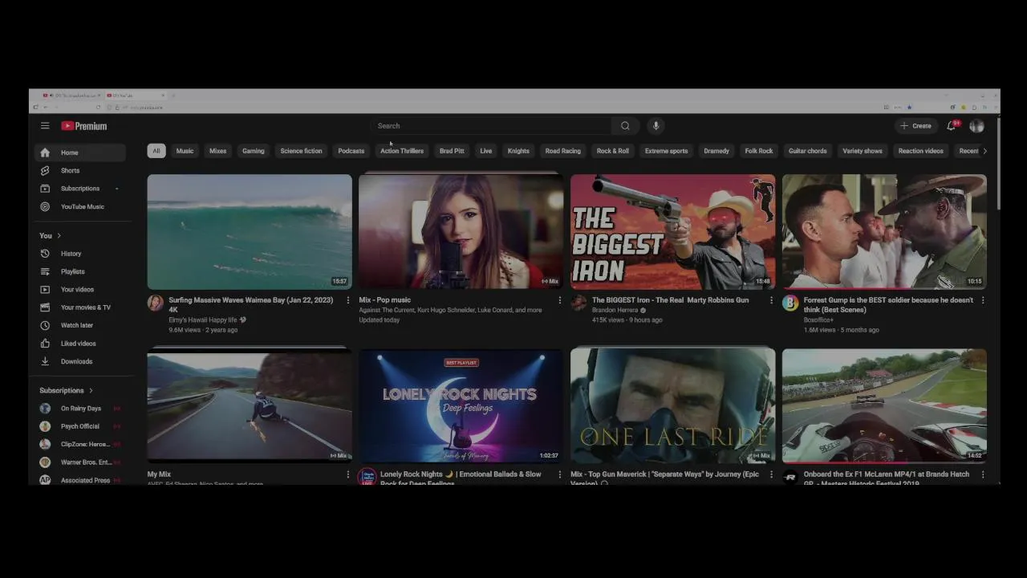This screenshot has width=1027, height=578.
Task: Open Watch later list
Action: (x=80, y=325)
